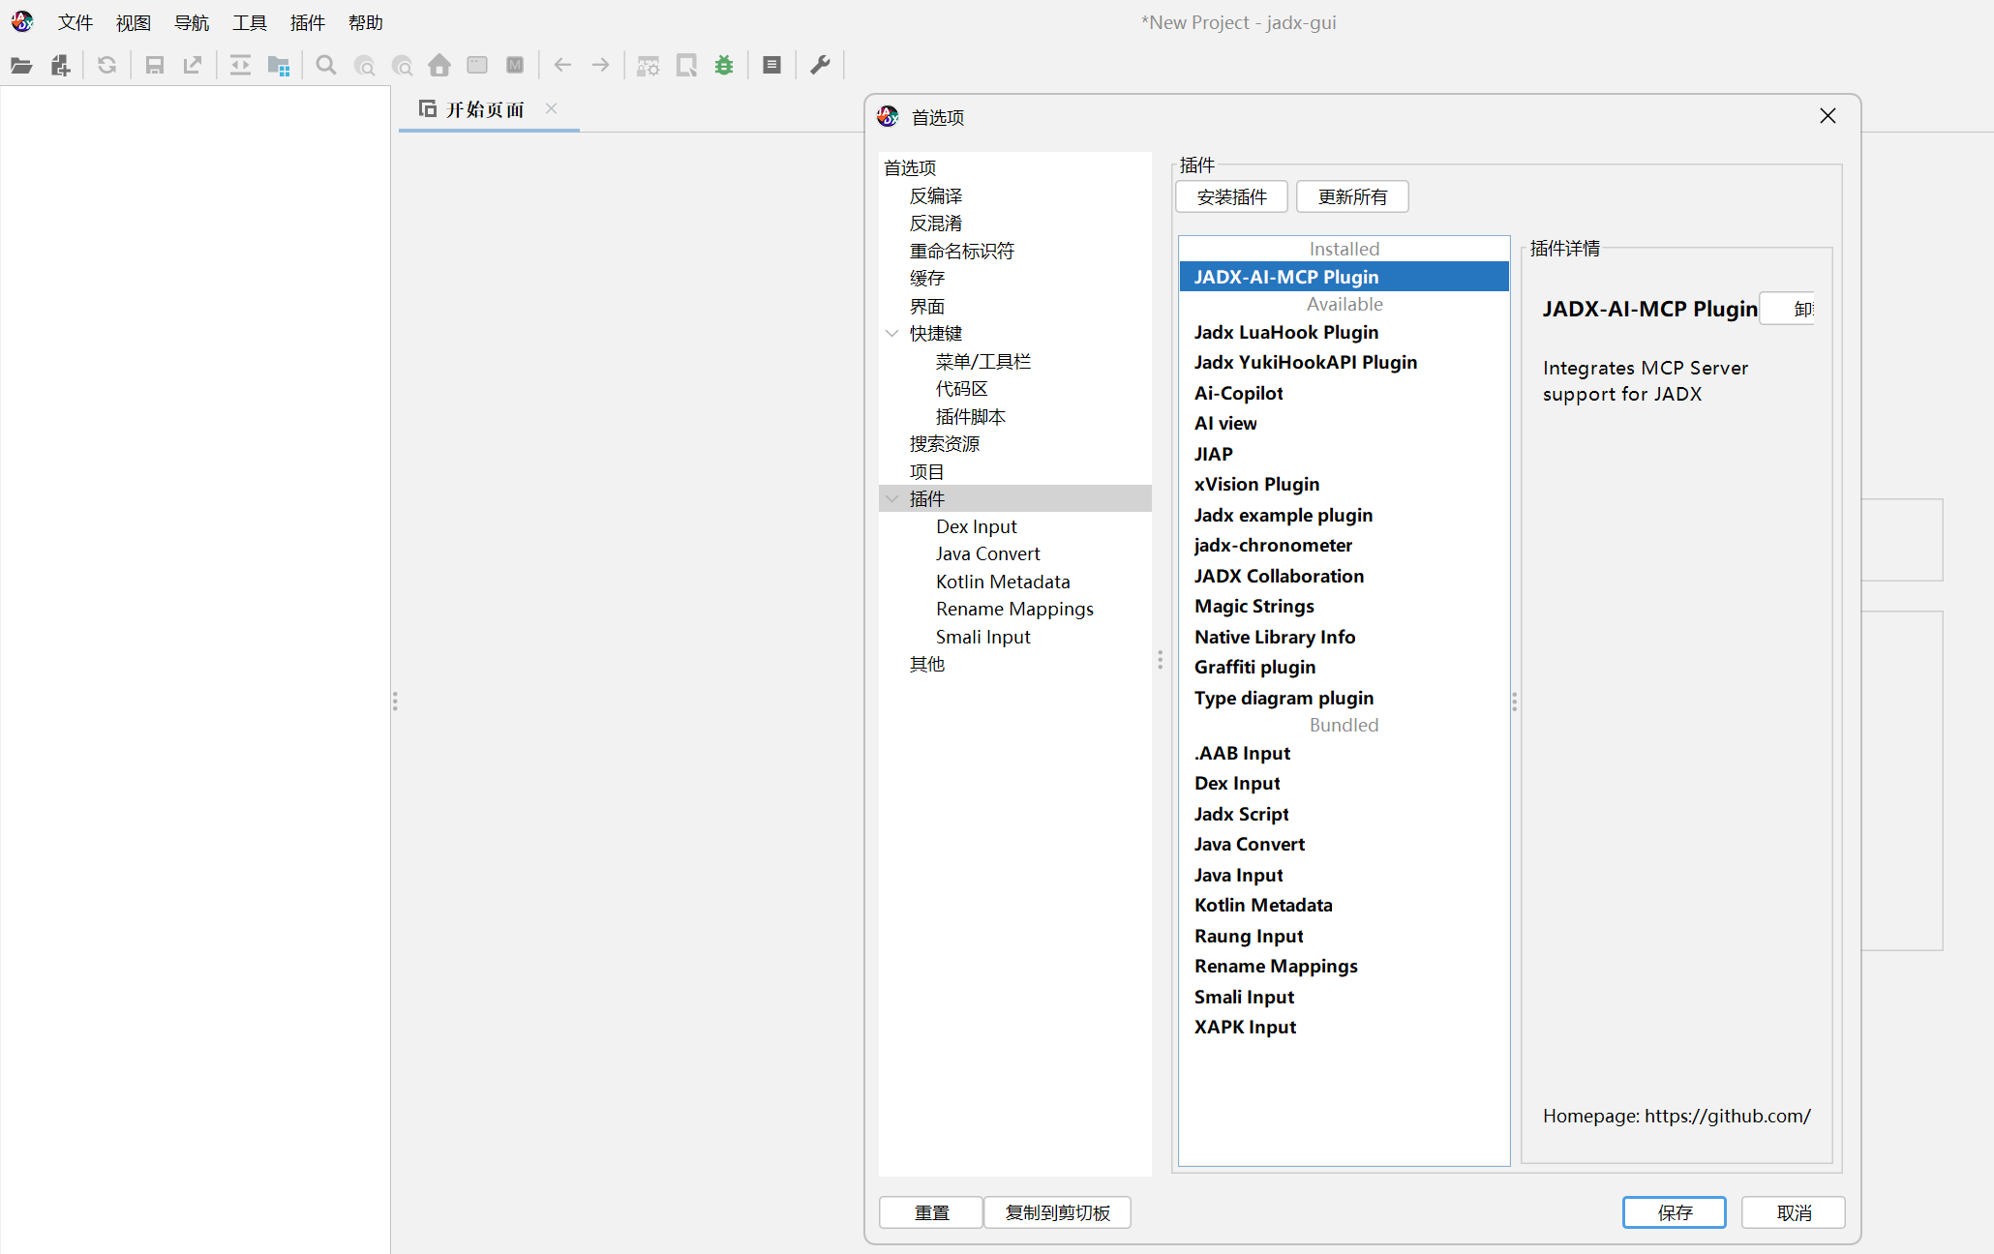Click the add files toolbar icon
The height and width of the screenshot is (1254, 1994).
point(61,66)
